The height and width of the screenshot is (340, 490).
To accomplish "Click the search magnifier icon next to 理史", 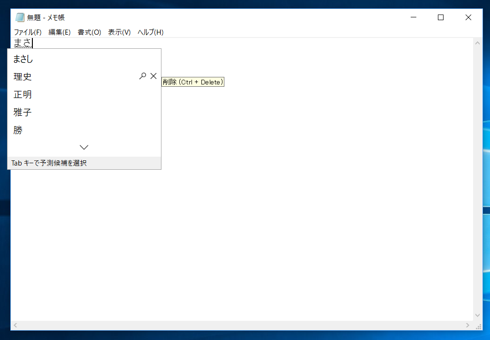I will (143, 76).
